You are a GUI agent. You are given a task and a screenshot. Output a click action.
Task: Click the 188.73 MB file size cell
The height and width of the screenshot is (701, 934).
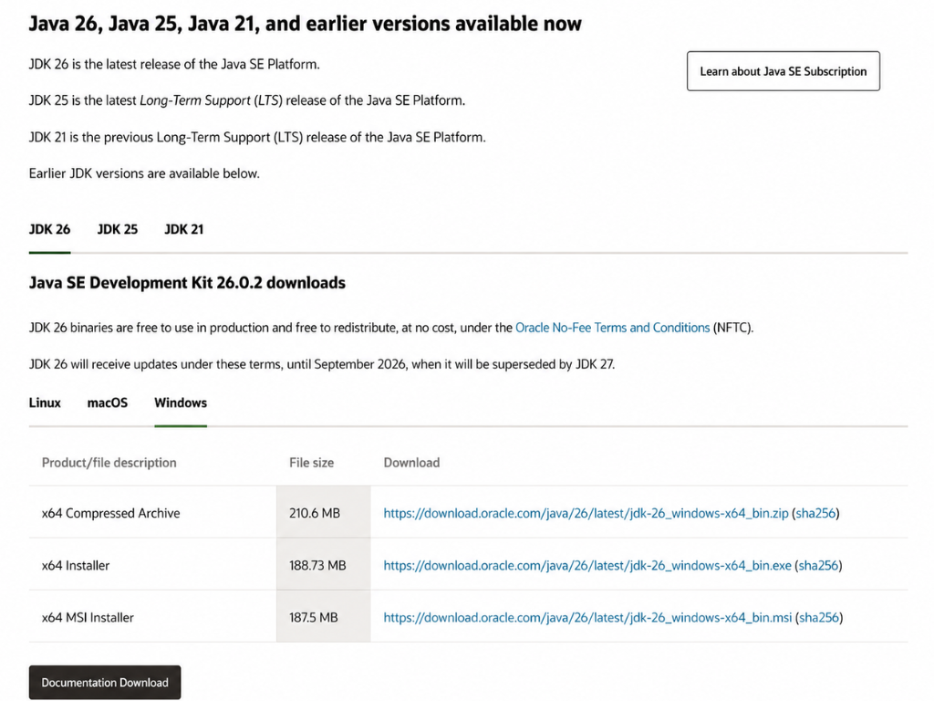323,564
